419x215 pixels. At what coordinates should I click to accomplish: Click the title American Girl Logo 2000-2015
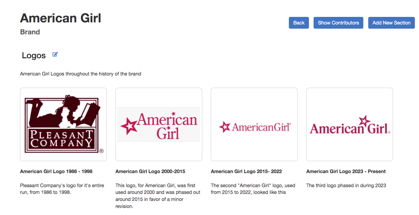tap(150, 172)
